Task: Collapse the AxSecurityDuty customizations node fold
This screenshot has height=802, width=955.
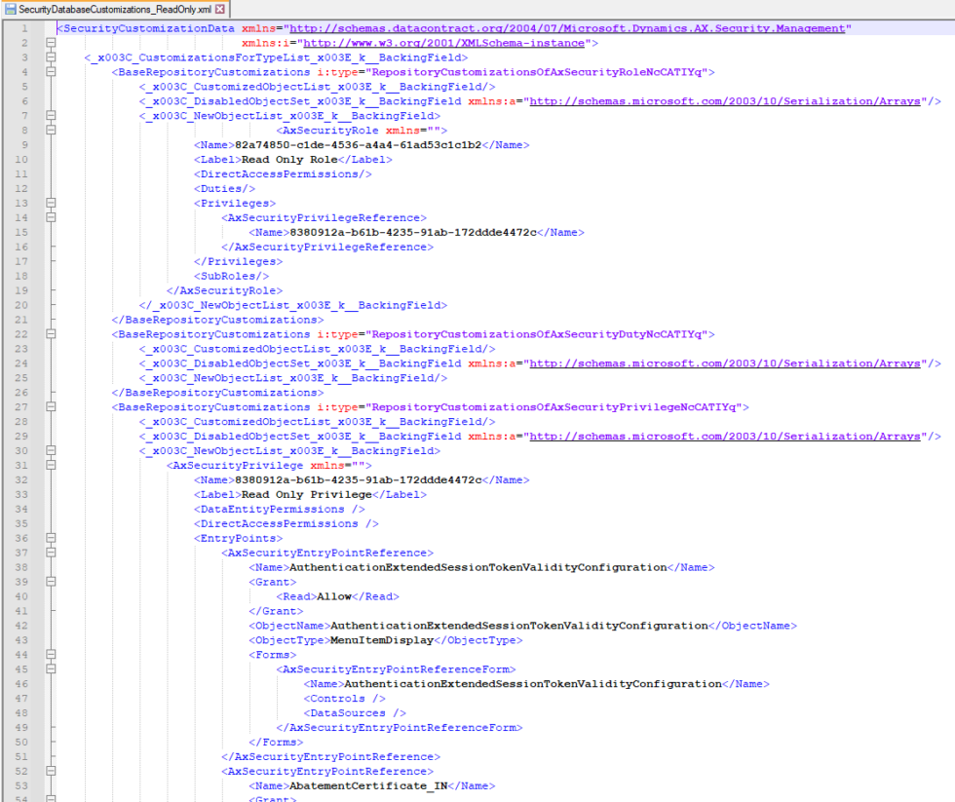Action: point(51,334)
